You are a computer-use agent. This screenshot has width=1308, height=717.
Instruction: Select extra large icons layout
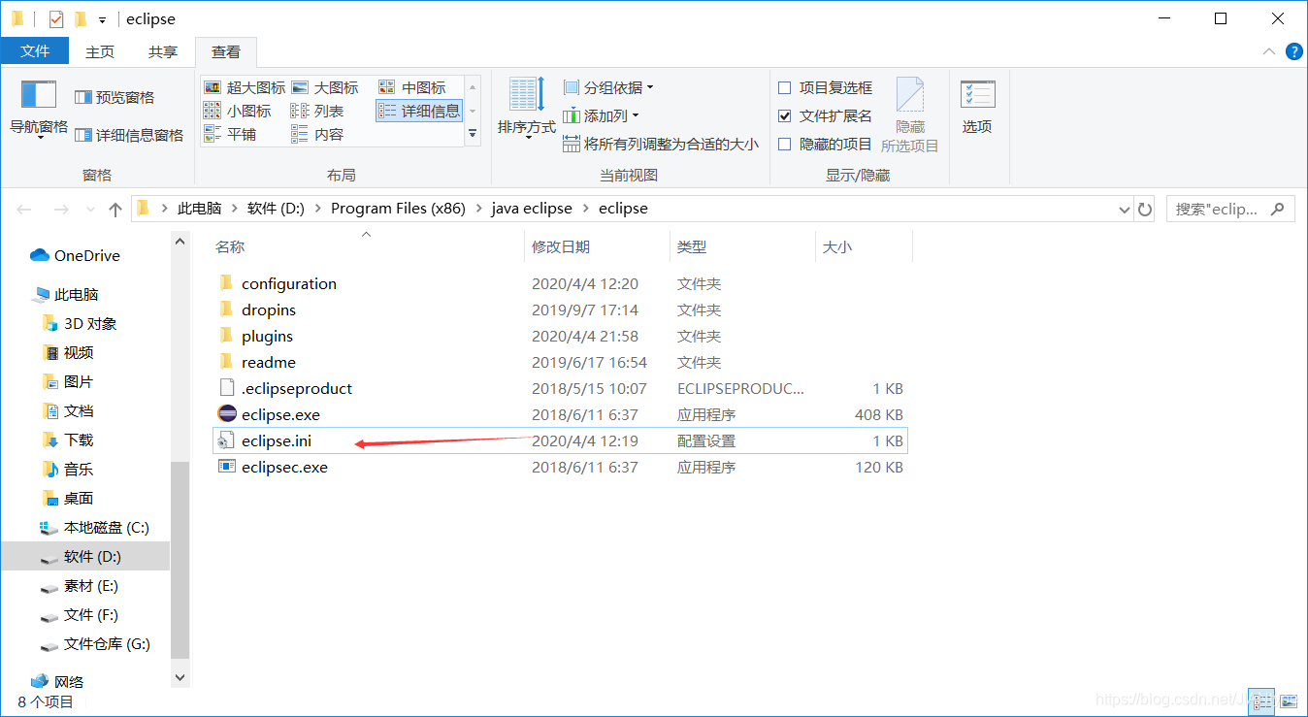click(x=245, y=87)
